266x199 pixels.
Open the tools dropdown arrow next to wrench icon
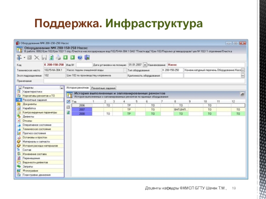coord(24,58)
